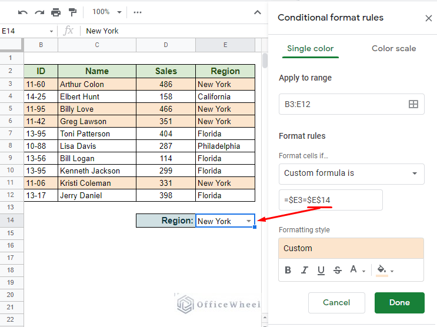This screenshot has width=437, height=327.
Task: Click the Print icon
Action: (56, 12)
